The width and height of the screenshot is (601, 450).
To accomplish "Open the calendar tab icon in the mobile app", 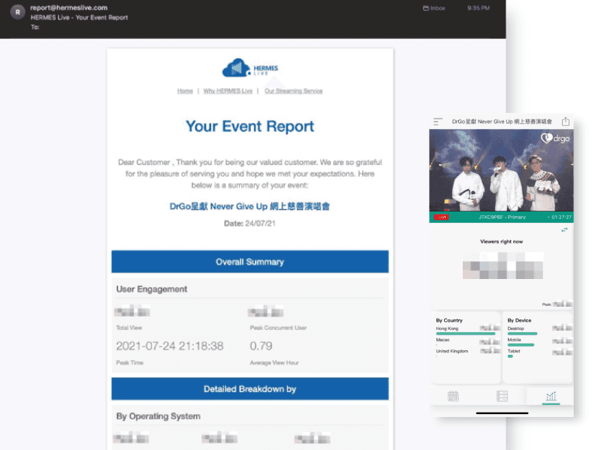I will pyautogui.click(x=453, y=396).
